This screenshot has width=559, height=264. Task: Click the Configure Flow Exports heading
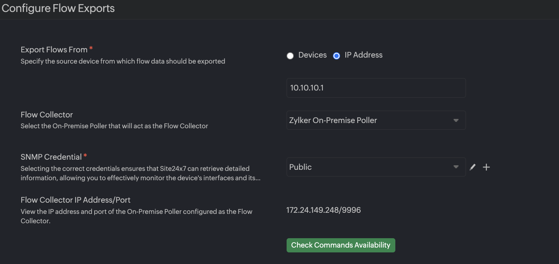click(x=58, y=8)
